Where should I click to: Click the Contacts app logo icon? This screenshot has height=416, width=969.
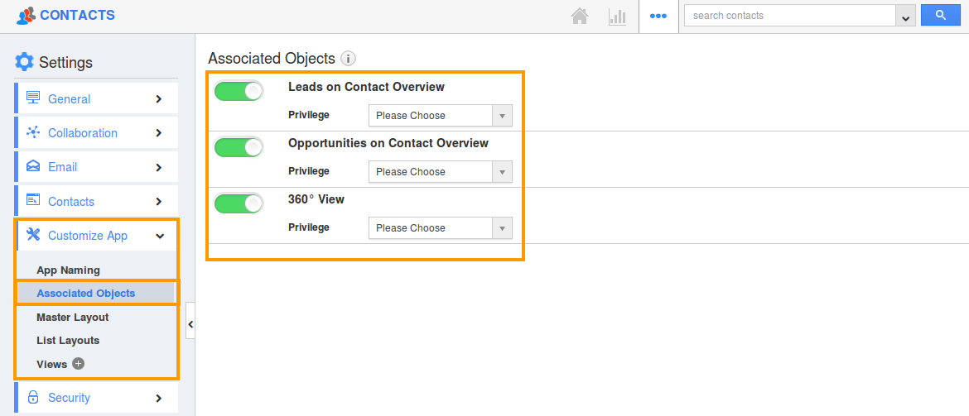tap(26, 16)
